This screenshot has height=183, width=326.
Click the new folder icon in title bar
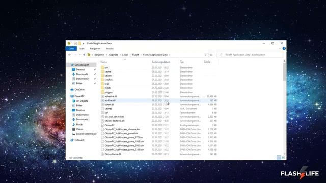tap(80, 43)
